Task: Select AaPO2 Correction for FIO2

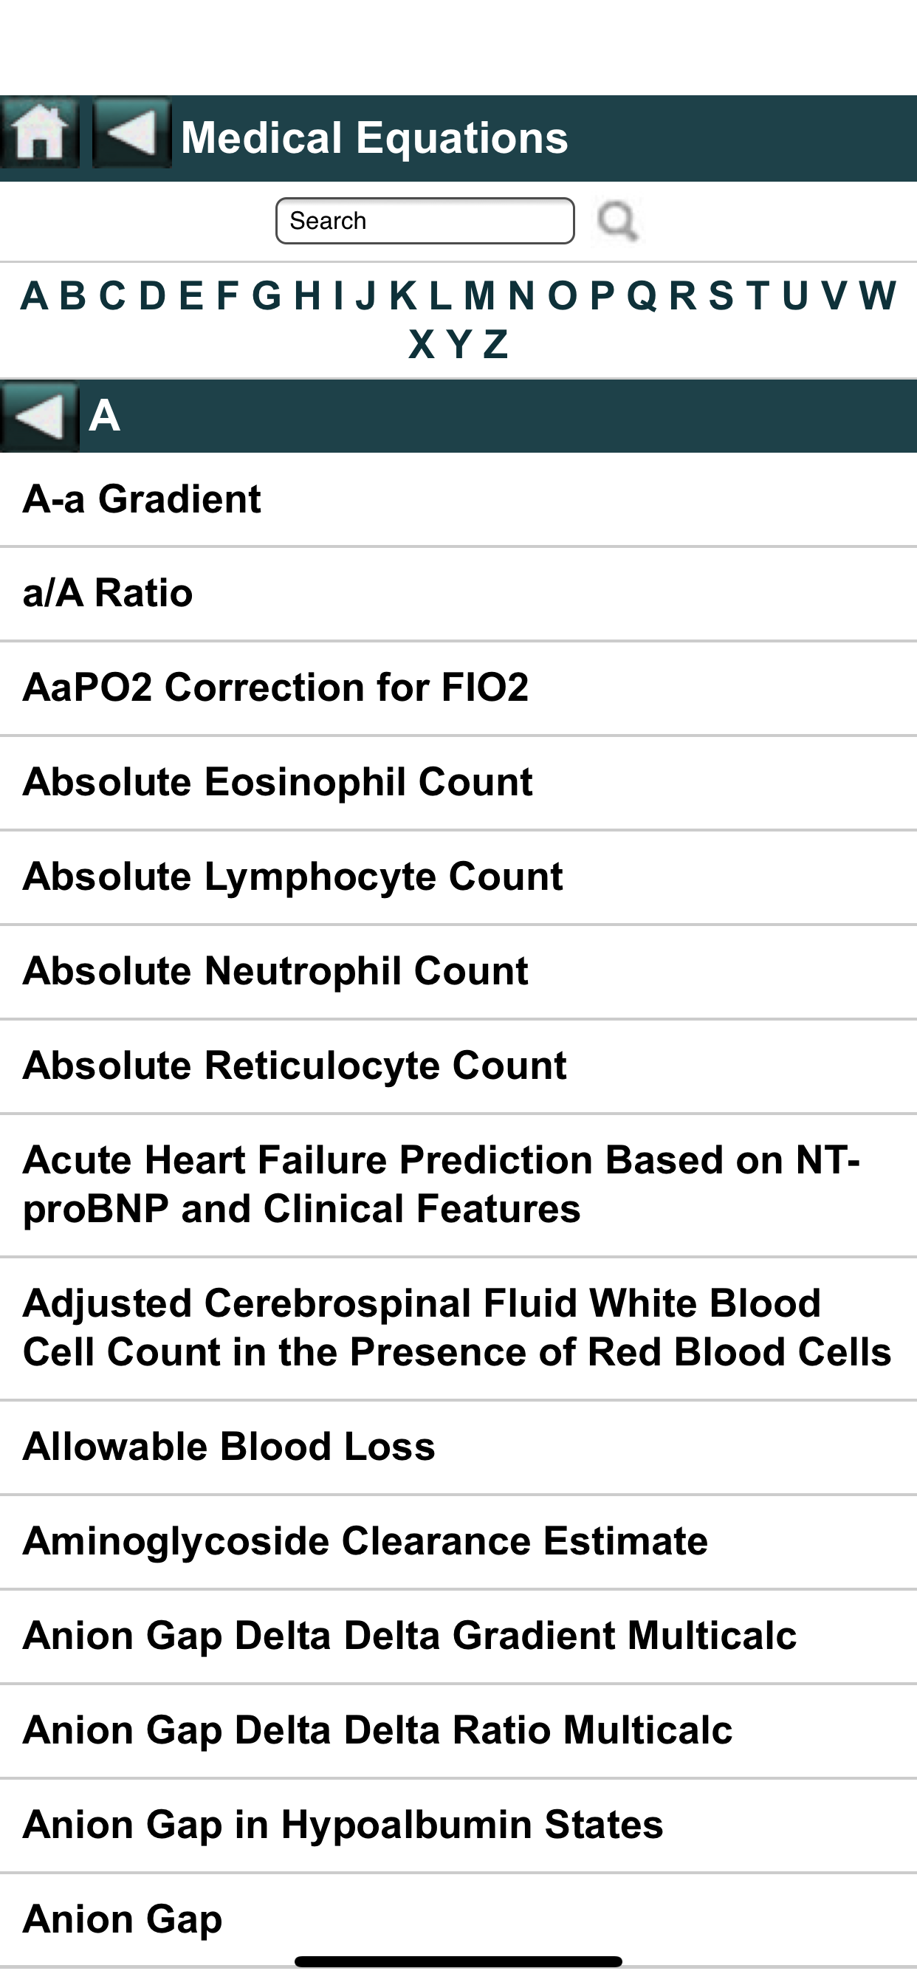Action: point(458,688)
